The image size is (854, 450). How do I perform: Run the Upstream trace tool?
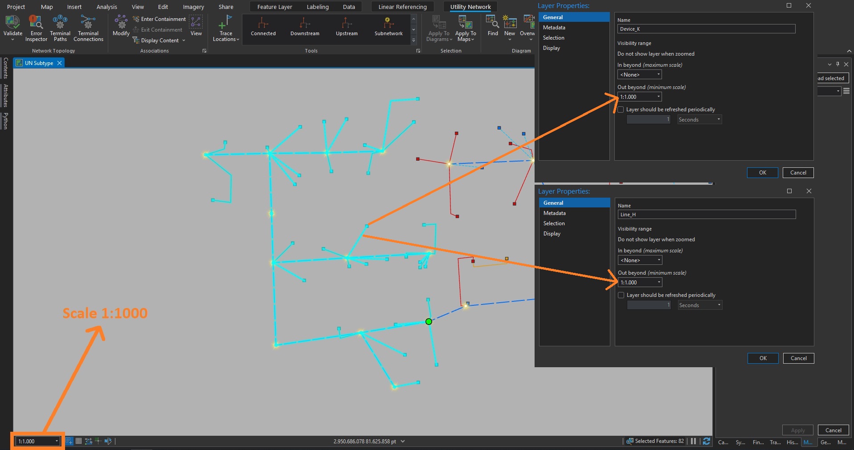[x=347, y=23]
